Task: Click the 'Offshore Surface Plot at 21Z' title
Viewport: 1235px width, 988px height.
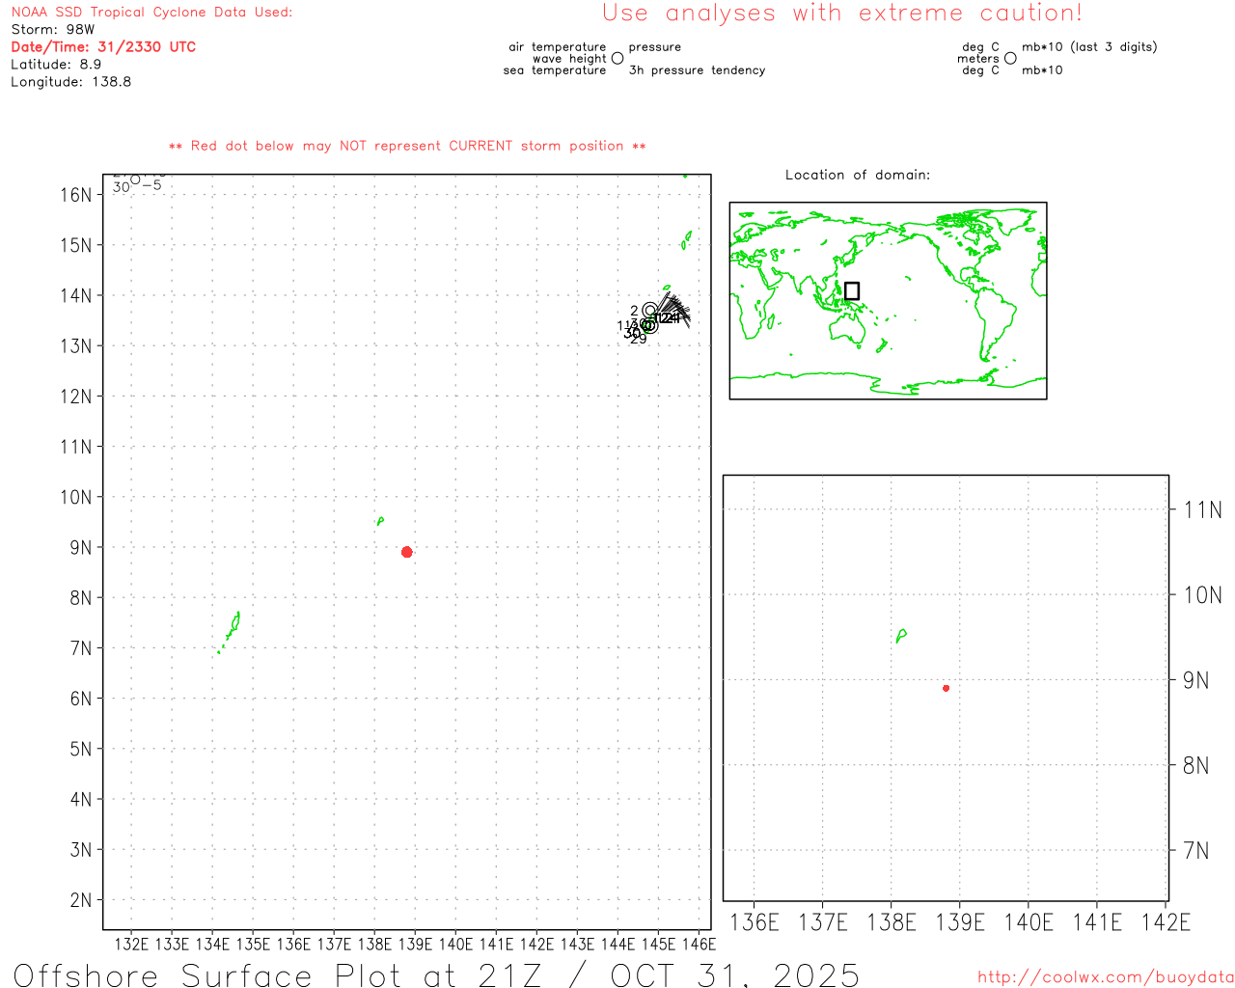Action: tap(279, 975)
